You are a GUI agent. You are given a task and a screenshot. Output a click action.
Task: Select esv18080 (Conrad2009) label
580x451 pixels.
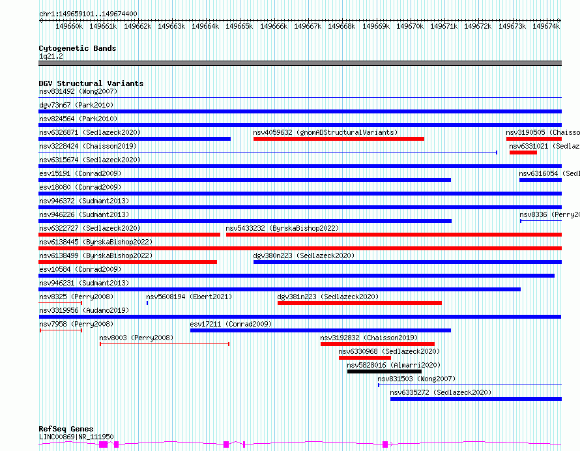80,187
